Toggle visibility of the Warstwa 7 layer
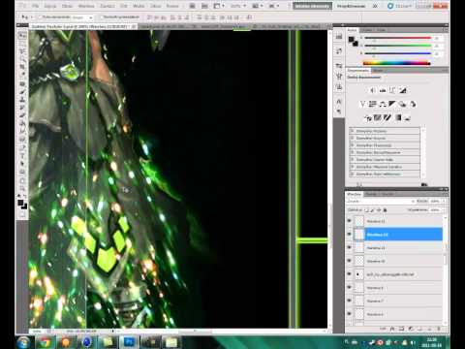 click(x=350, y=301)
